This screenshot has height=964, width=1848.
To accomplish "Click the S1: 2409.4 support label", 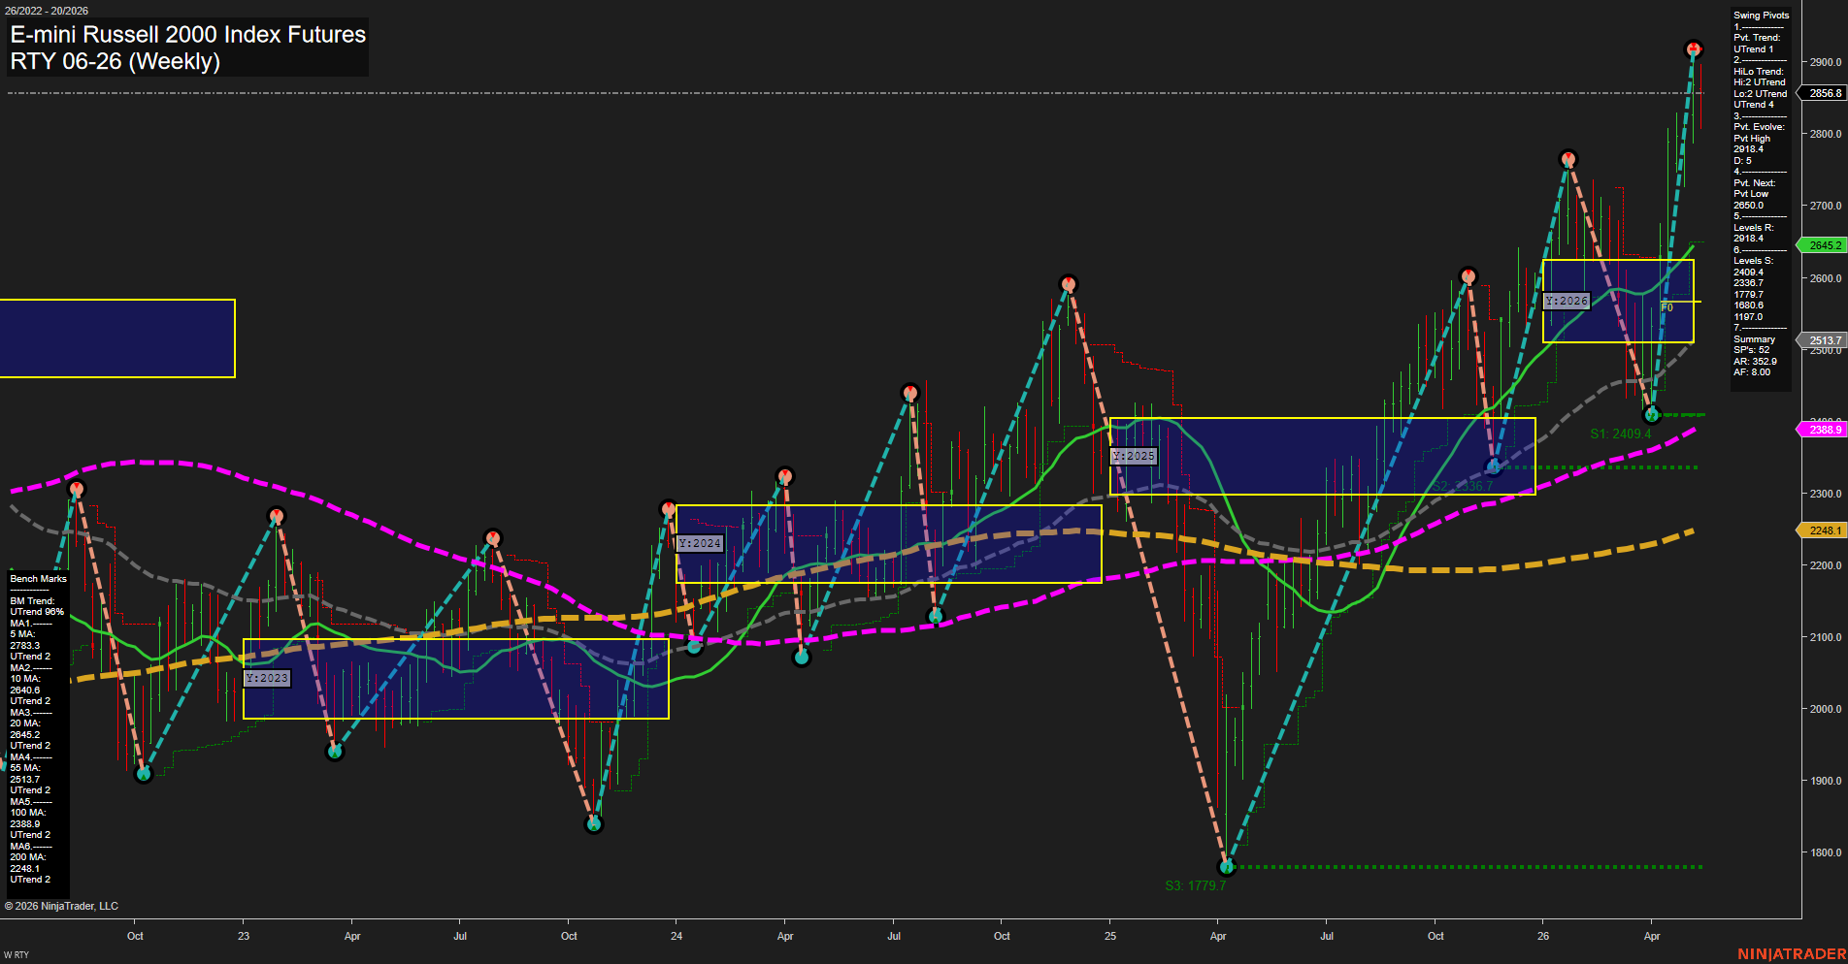I will (x=1620, y=434).
